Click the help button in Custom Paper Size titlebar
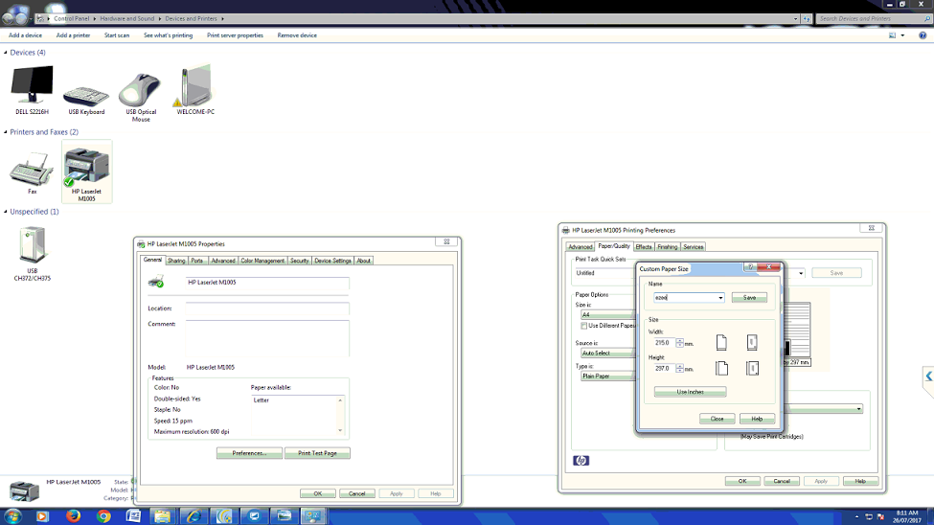 point(750,267)
